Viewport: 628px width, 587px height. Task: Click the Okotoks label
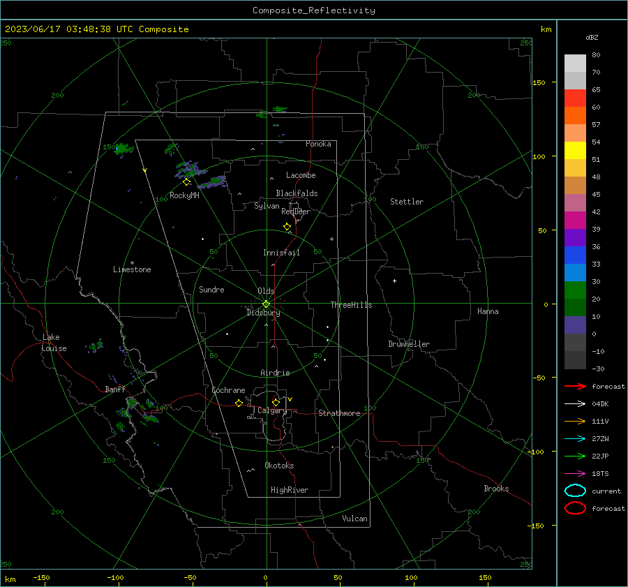click(279, 466)
